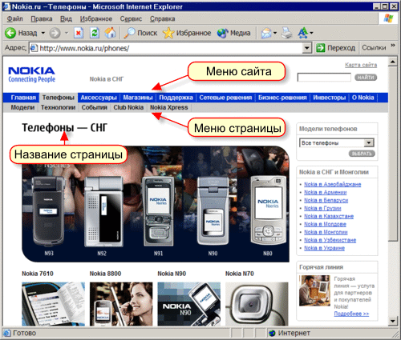Open the Club Nokia submenu item
401x340 pixels.
click(128, 107)
